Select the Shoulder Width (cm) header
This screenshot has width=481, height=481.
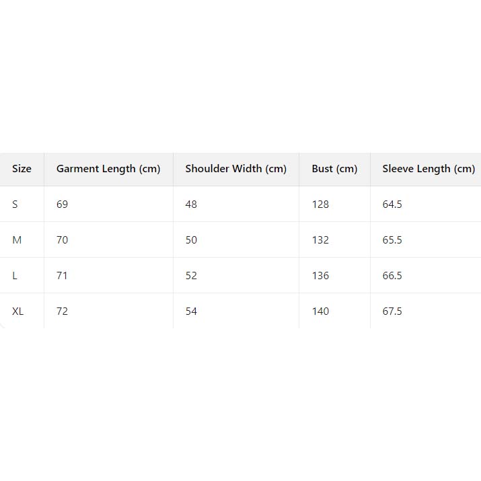coord(236,169)
